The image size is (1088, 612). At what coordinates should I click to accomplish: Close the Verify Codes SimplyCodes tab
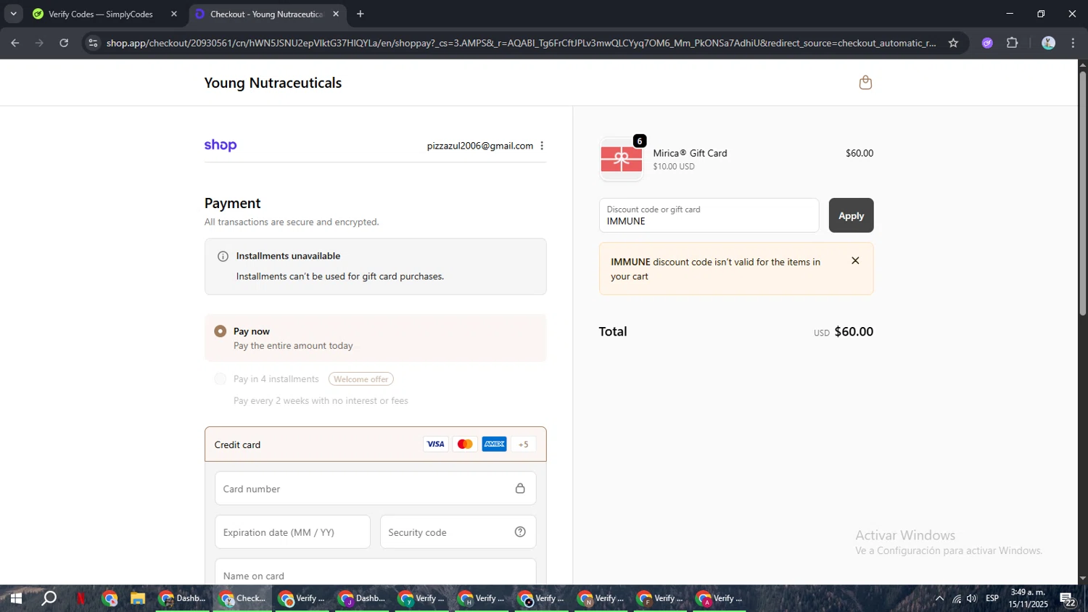(x=174, y=14)
